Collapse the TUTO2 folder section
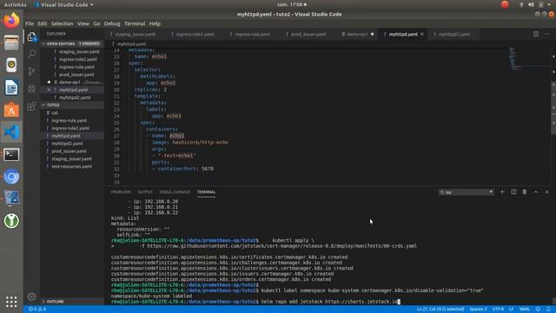The width and height of the screenshot is (556, 313). [x=72, y=105]
